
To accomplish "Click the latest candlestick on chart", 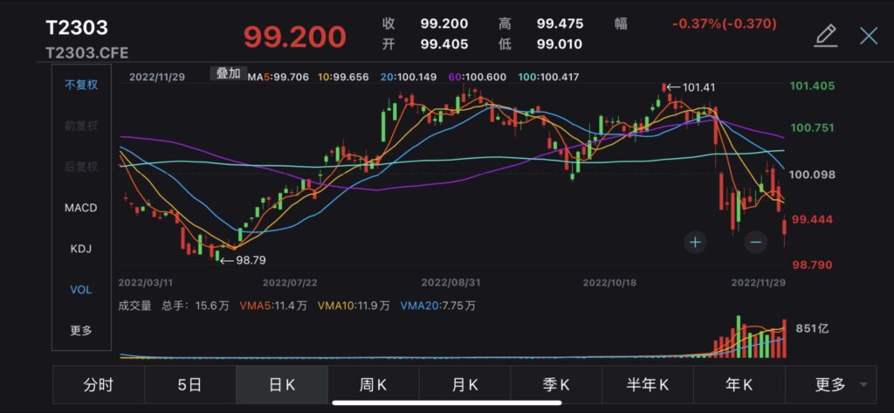I will pyautogui.click(x=785, y=228).
